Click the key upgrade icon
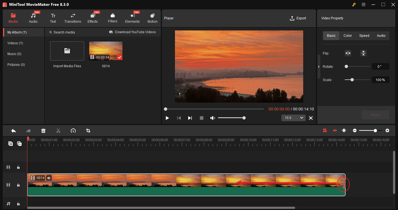The width and height of the screenshot is (398, 210). click(x=354, y=4)
